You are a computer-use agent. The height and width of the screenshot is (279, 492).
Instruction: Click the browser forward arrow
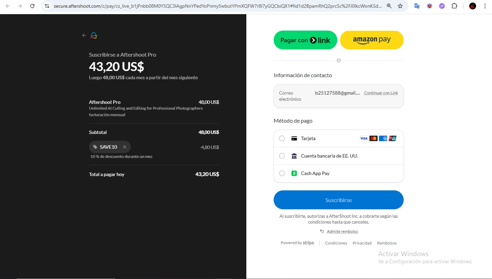[20, 6]
